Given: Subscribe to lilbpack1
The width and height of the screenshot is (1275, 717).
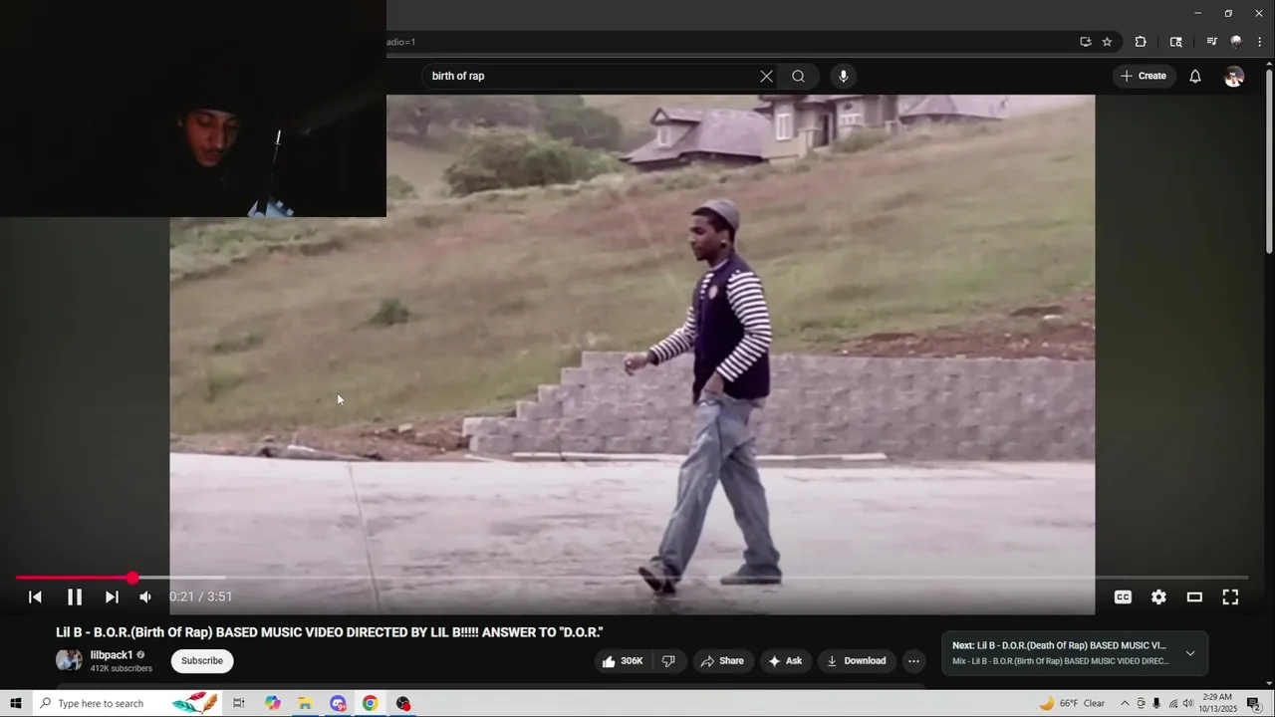Looking at the screenshot, I should pyautogui.click(x=202, y=661).
